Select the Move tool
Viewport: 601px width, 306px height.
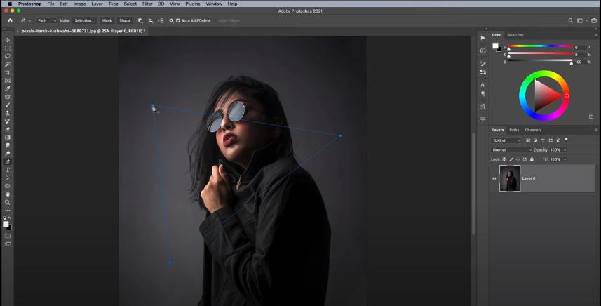[x=8, y=40]
